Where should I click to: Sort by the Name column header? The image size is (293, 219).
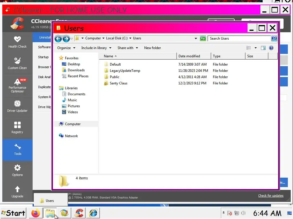pyautogui.click(x=138, y=56)
